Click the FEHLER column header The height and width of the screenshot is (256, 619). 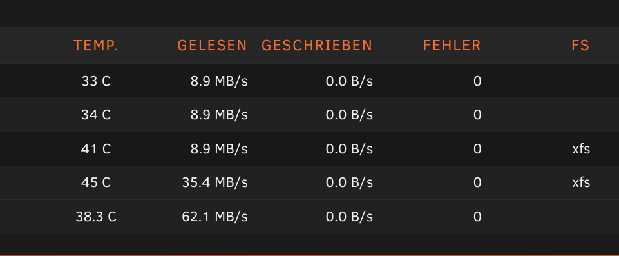pyautogui.click(x=452, y=46)
